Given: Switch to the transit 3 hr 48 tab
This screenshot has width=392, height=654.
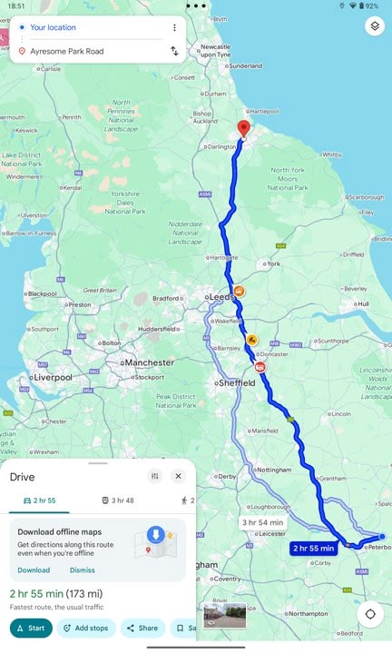Looking at the screenshot, I should pos(118,500).
